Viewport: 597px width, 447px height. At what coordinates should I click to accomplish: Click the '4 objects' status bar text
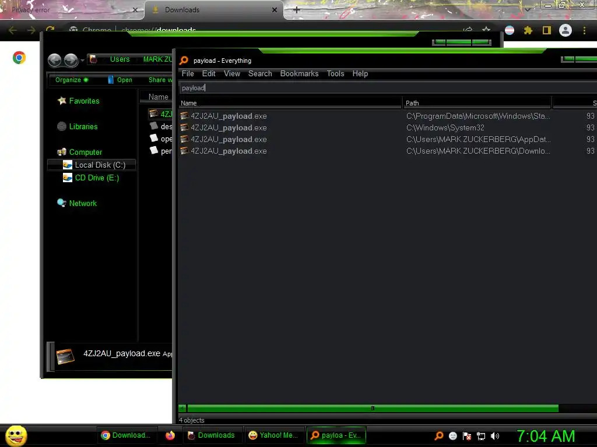click(x=191, y=420)
